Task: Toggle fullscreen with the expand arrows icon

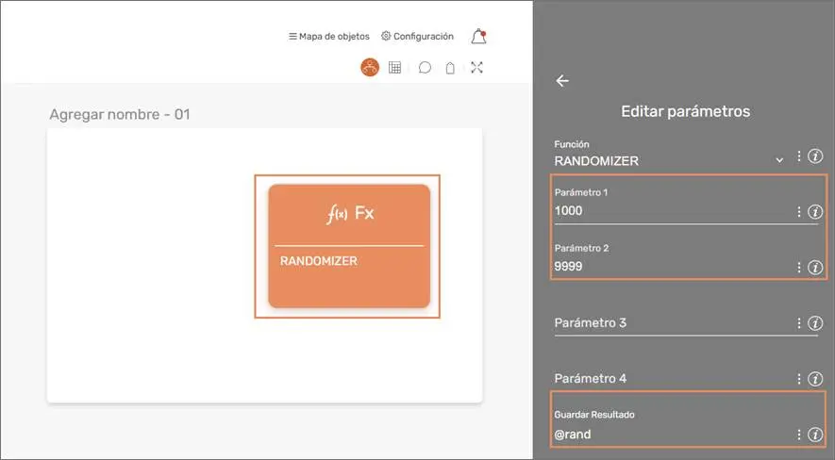Action: coord(476,67)
